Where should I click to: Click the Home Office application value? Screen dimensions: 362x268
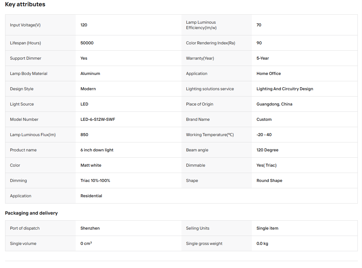[x=269, y=73]
